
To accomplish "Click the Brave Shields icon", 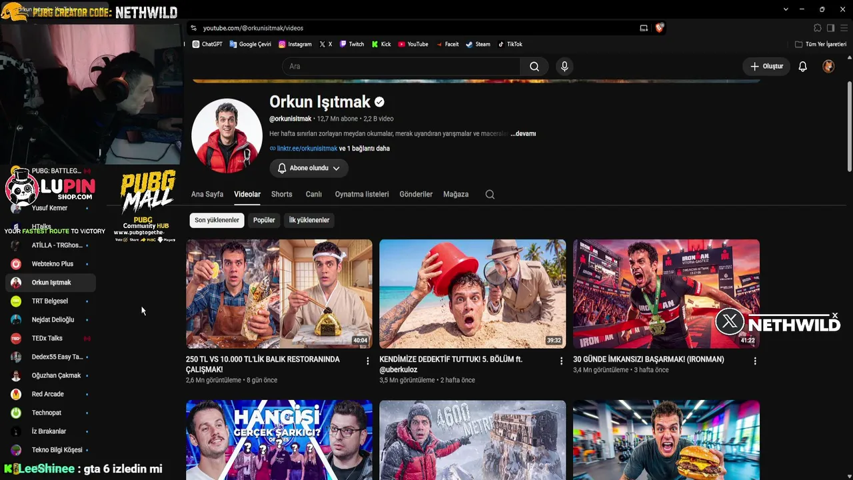I will 659,28.
